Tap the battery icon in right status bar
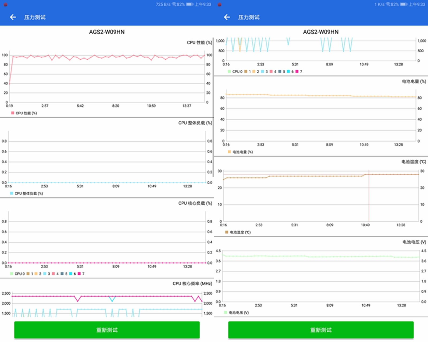 404,4
